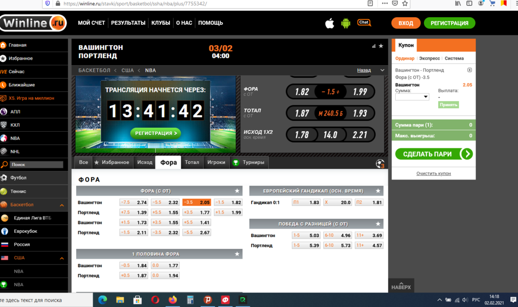Open the КХЛ league icon in sidebar
The width and height of the screenshot is (518, 307).
tap(4, 124)
